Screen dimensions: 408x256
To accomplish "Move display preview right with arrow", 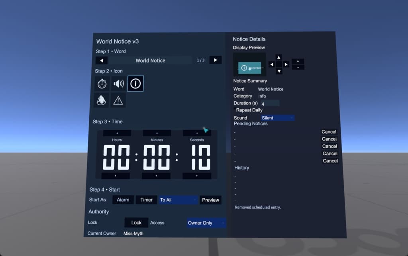I will [286, 64].
